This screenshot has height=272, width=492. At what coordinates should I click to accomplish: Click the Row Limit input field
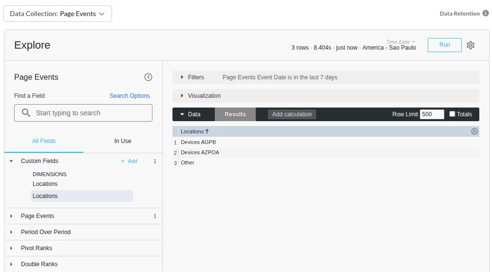(x=432, y=114)
